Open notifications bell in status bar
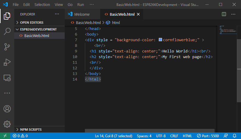This screenshot has height=139, width=241. pyautogui.click(x=234, y=136)
